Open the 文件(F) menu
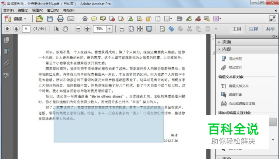The width and height of the screenshot is (279, 159). pyautogui.click(x=8, y=10)
